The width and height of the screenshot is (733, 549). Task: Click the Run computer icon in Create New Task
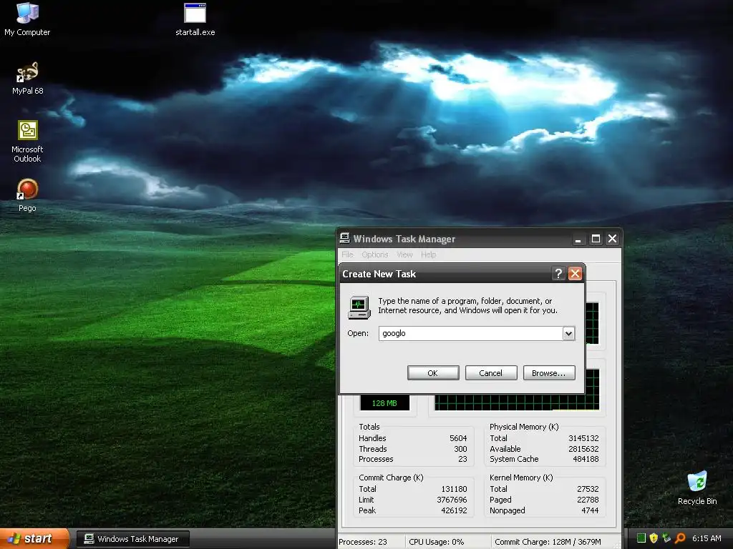(x=359, y=307)
